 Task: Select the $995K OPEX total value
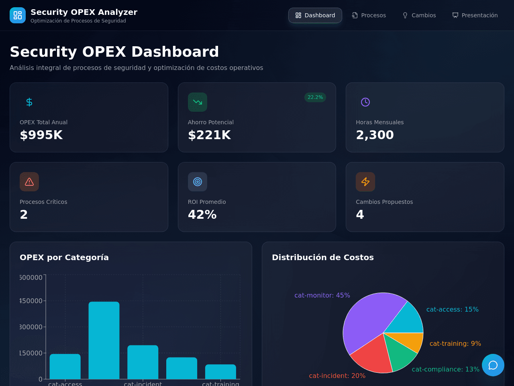coord(41,135)
